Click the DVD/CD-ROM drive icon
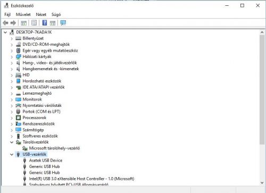 coord(18,44)
